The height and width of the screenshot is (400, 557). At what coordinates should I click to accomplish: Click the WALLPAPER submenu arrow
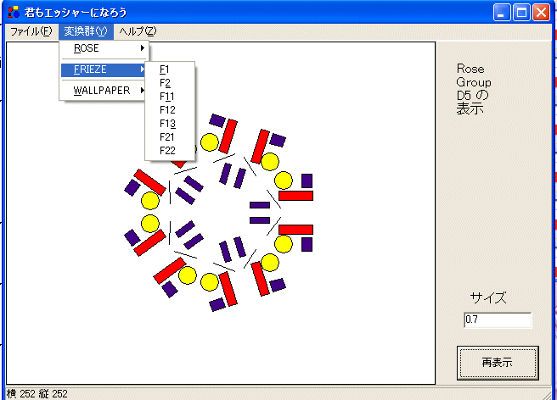(143, 91)
